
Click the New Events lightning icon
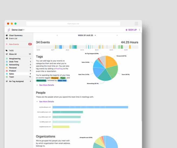click(7, 44)
